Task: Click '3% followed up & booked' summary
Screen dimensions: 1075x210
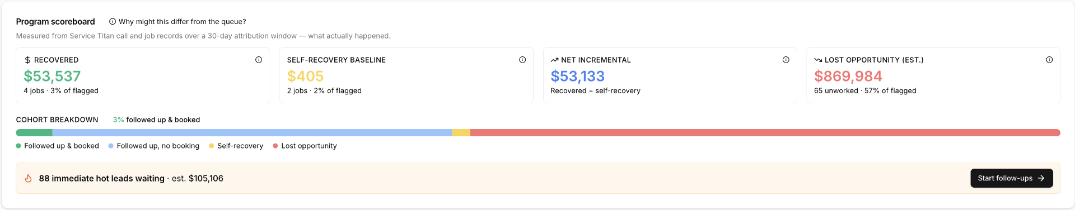Action: 156,120
